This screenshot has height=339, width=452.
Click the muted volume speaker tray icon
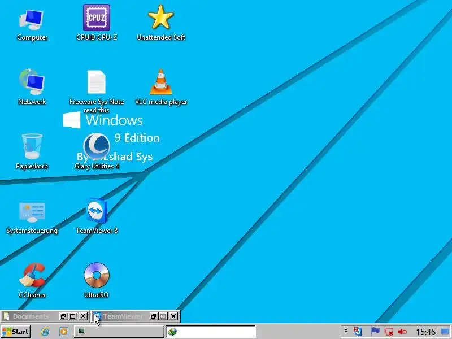402,332
